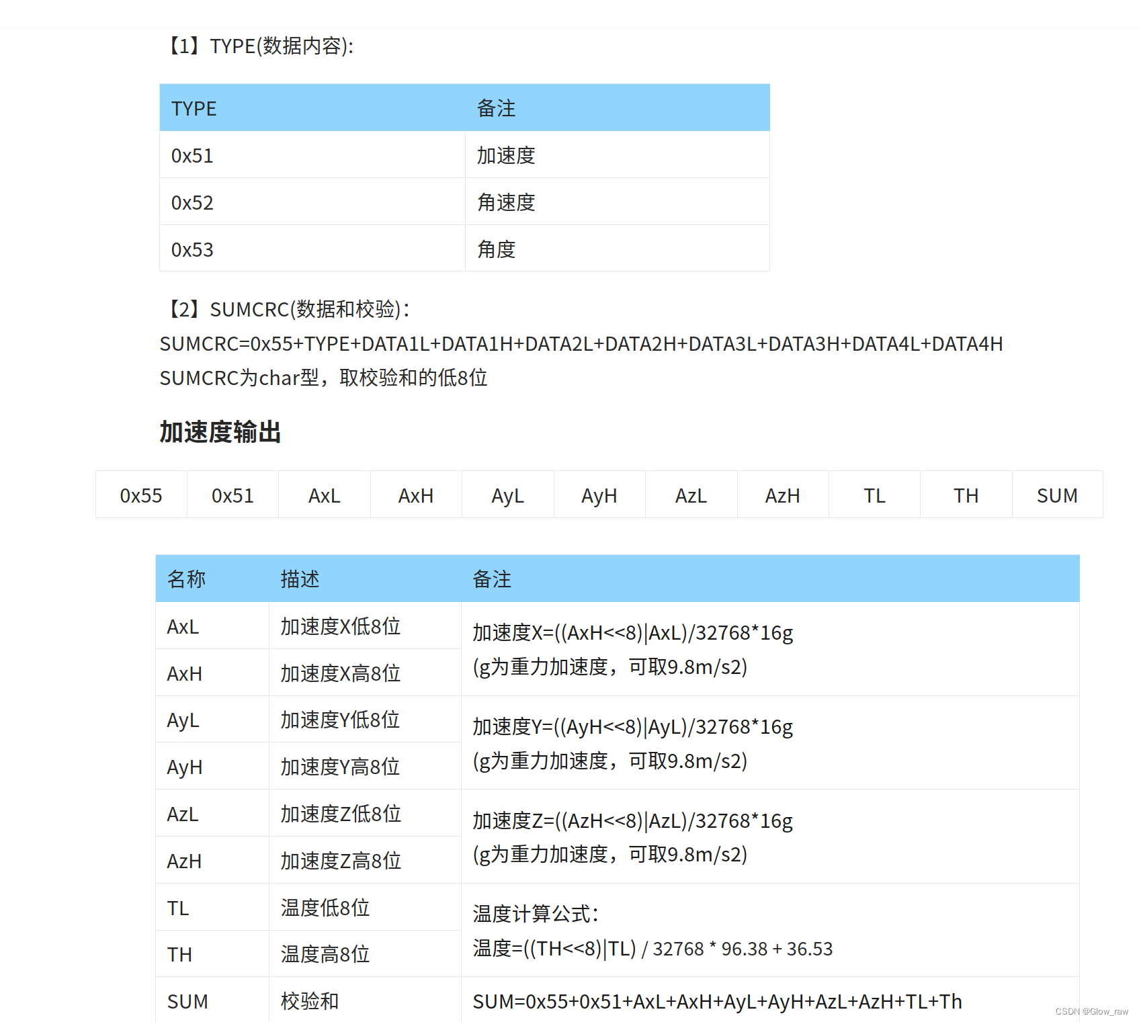Select the 'AyL' cell in the frame row
The image size is (1139, 1022).
508,495
